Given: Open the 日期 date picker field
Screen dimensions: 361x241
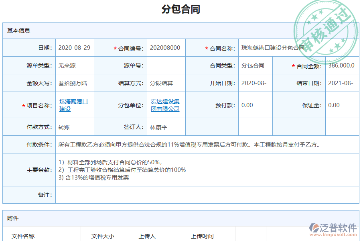Looking at the screenshot, I should pos(74,47).
